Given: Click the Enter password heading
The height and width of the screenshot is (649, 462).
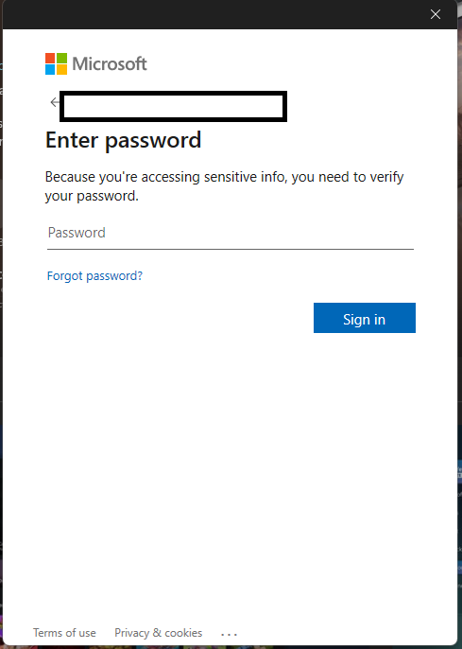Looking at the screenshot, I should point(123,140).
